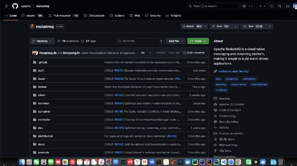The height and width of the screenshot is (166, 297).
Task: Open the rocketmq.apache.org link
Action: (x=233, y=71)
